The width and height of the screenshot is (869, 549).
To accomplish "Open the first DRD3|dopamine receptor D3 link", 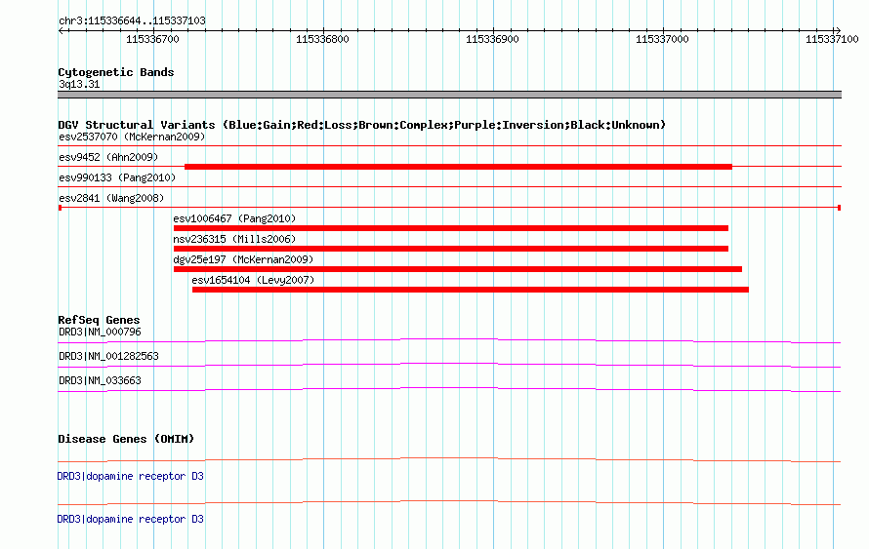I will [x=130, y=476].
